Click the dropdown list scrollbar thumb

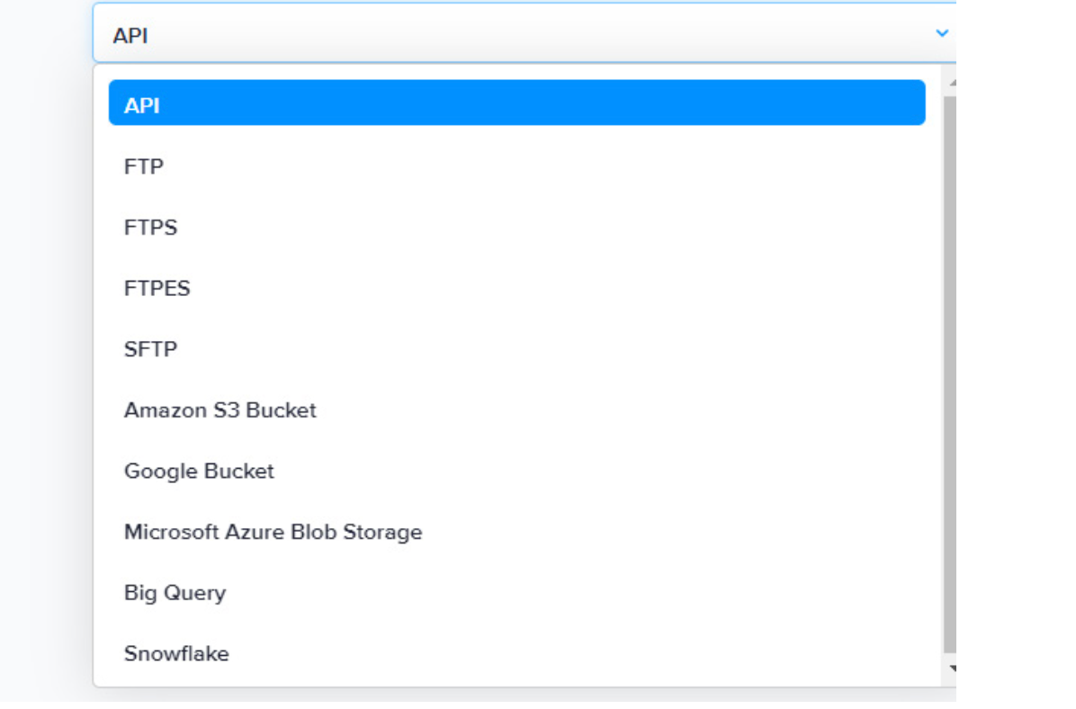[x=950, y=360]
